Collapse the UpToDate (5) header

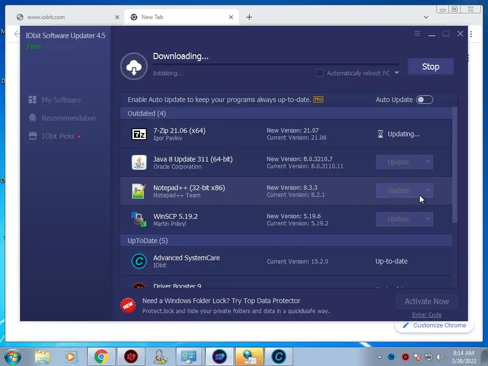click(x=286, y=241)
